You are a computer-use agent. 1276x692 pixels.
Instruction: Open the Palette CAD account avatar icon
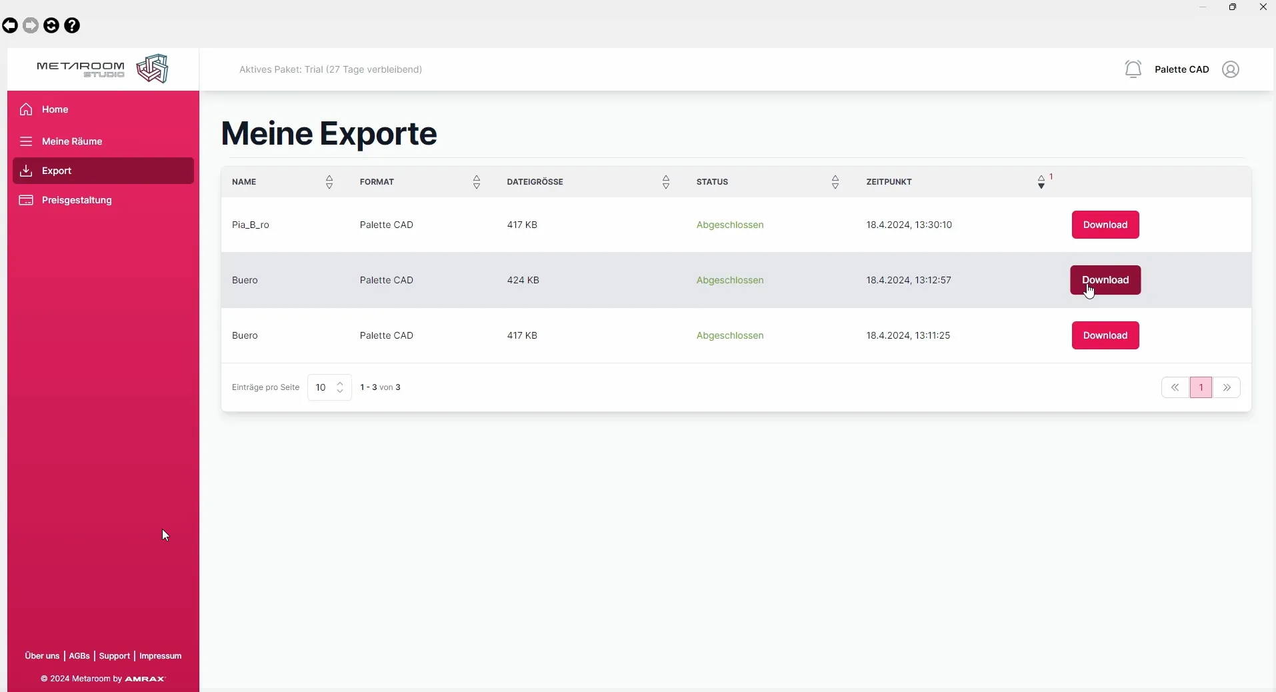1231,69
